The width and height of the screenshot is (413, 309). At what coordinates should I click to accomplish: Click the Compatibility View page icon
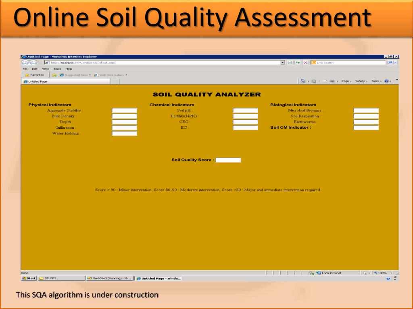(x=290, y=62)
